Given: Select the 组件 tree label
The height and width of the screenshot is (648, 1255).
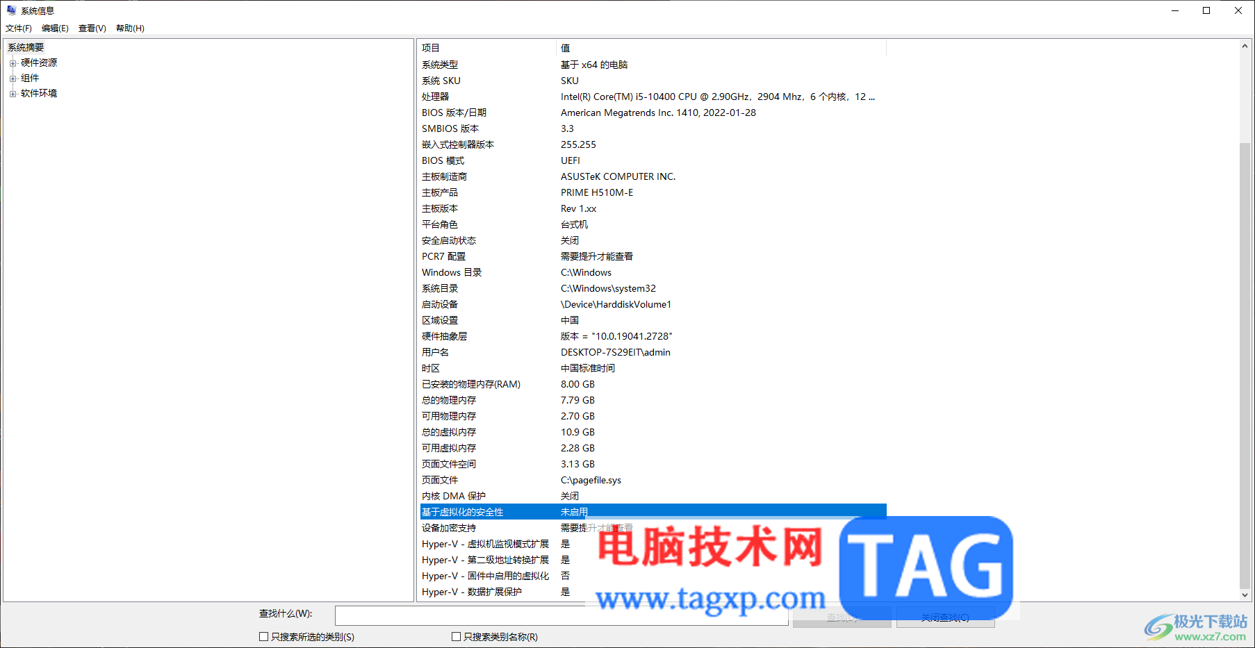Looking at the screenshot, I should click(30, 78).
